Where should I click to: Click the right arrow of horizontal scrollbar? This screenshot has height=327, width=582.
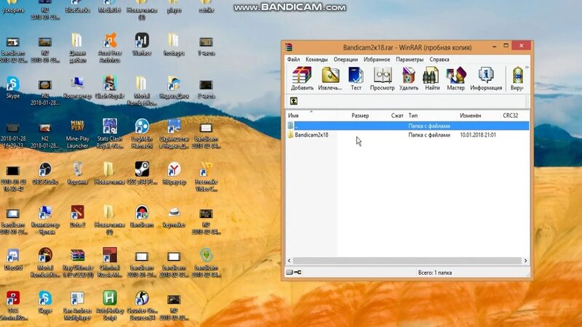point(525,261)
